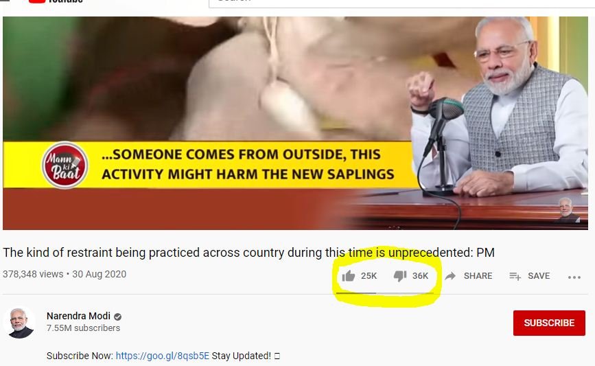Viewport: 595px width, 366px height.
Task: Open the three-dot more actions menu
Action: coord(574,277)
